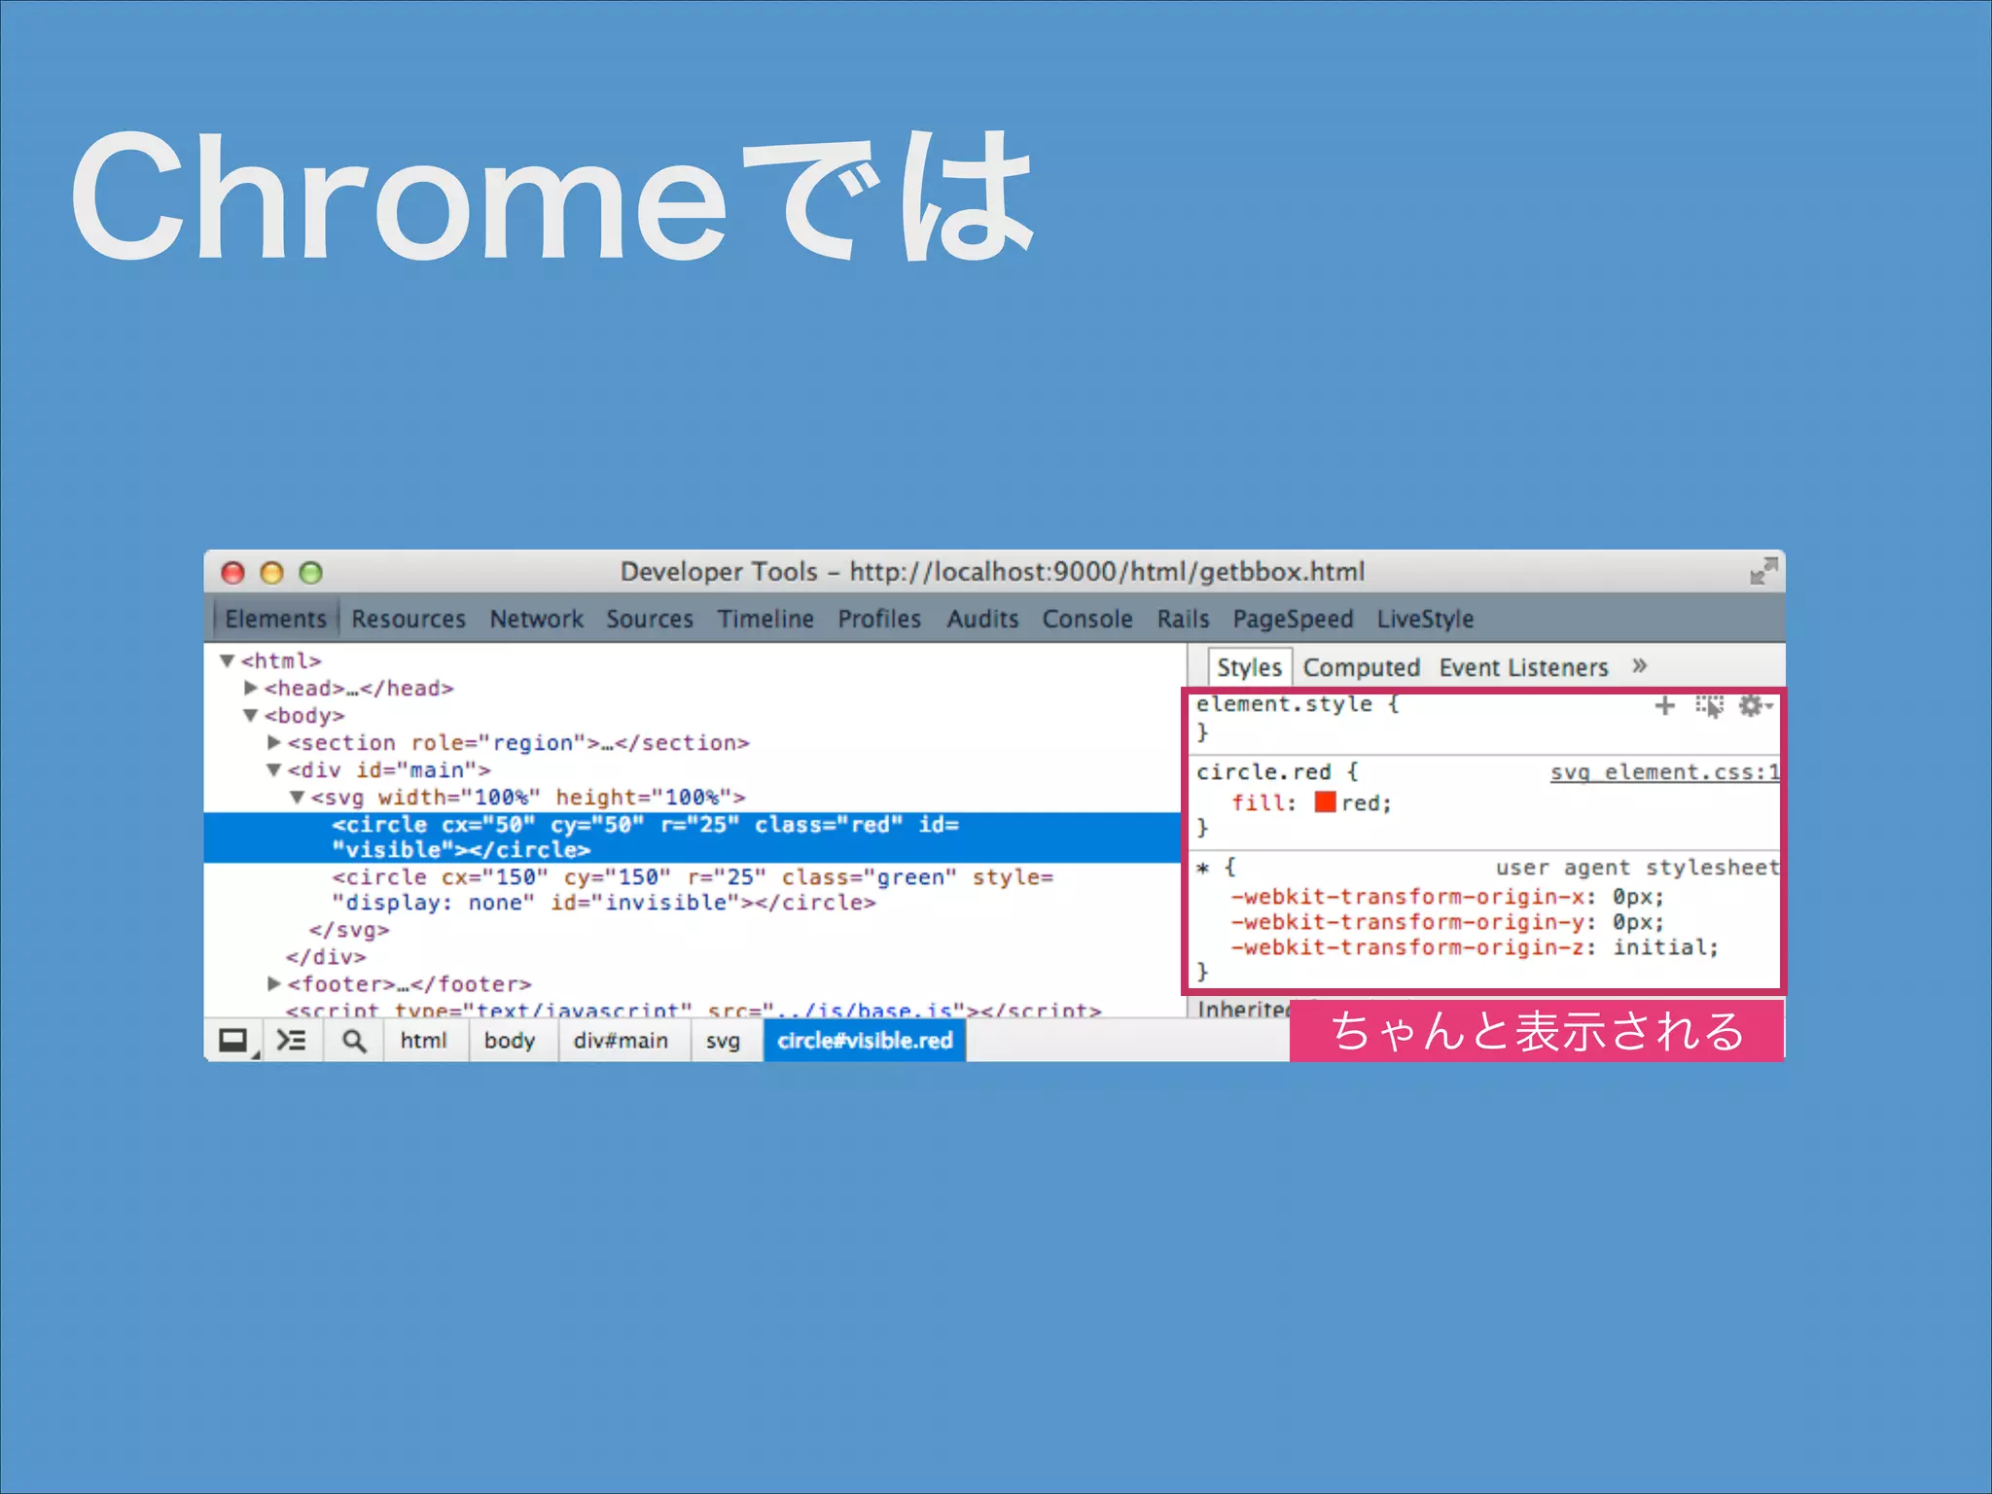1992x1494 pixels.
Task: Click the html breadcrumb
Action: click(x=423, y=1041)
